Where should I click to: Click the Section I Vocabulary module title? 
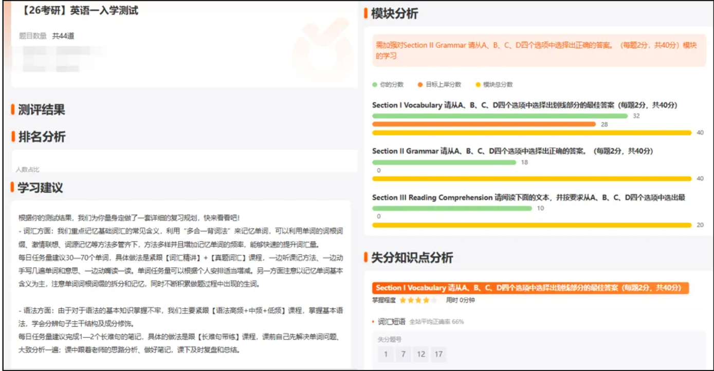click(524, 105)
